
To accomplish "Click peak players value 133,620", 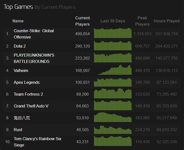I will pos(142,94).
